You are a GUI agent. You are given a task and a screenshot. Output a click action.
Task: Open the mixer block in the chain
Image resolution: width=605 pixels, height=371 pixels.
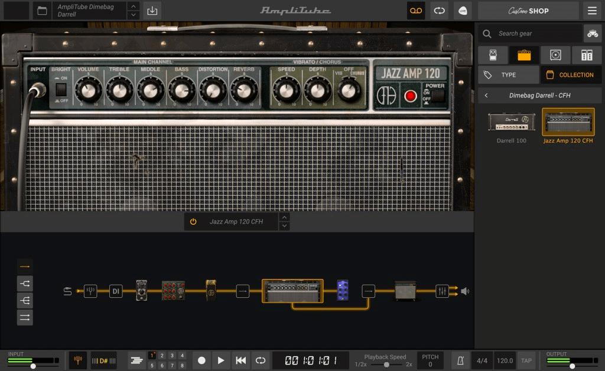(x=442, y=291)
